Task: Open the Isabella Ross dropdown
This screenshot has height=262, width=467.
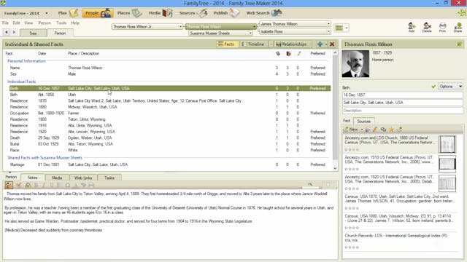Action: click(328, 31)
